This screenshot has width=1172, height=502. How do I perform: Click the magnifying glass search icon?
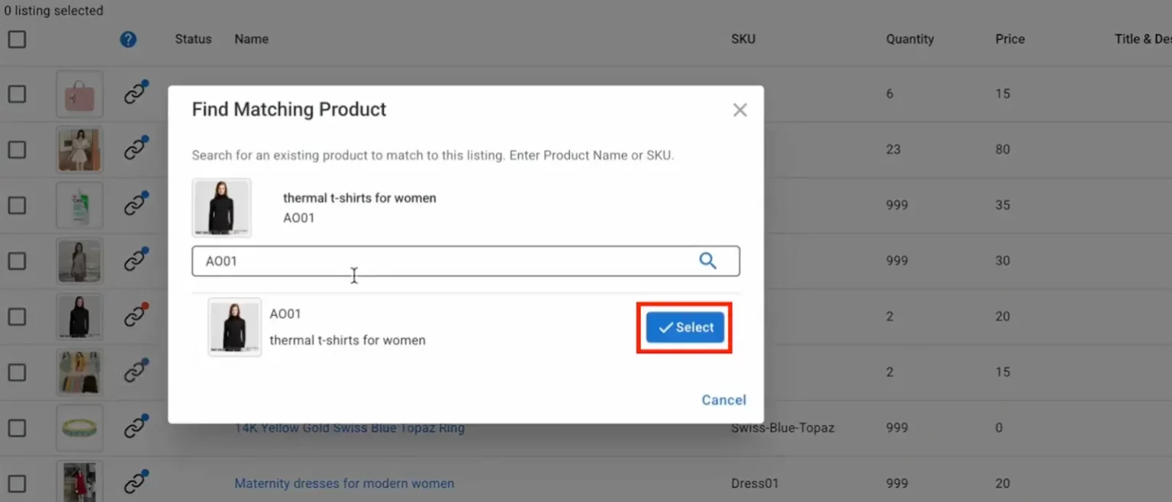coord(707,260)
